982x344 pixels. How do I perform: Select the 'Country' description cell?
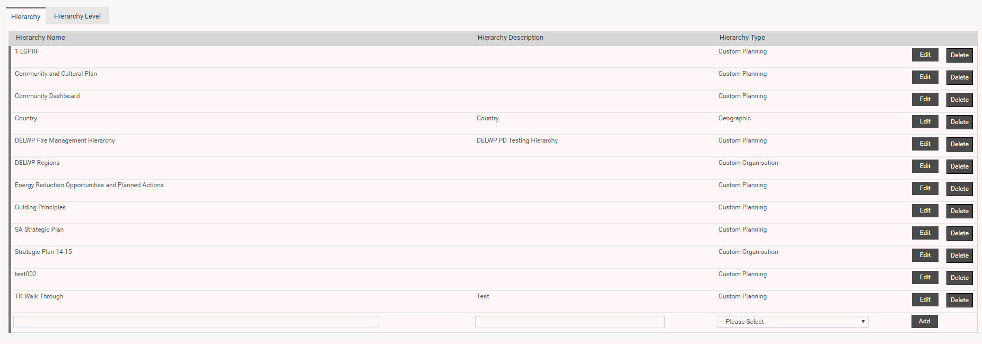point(488,118)
